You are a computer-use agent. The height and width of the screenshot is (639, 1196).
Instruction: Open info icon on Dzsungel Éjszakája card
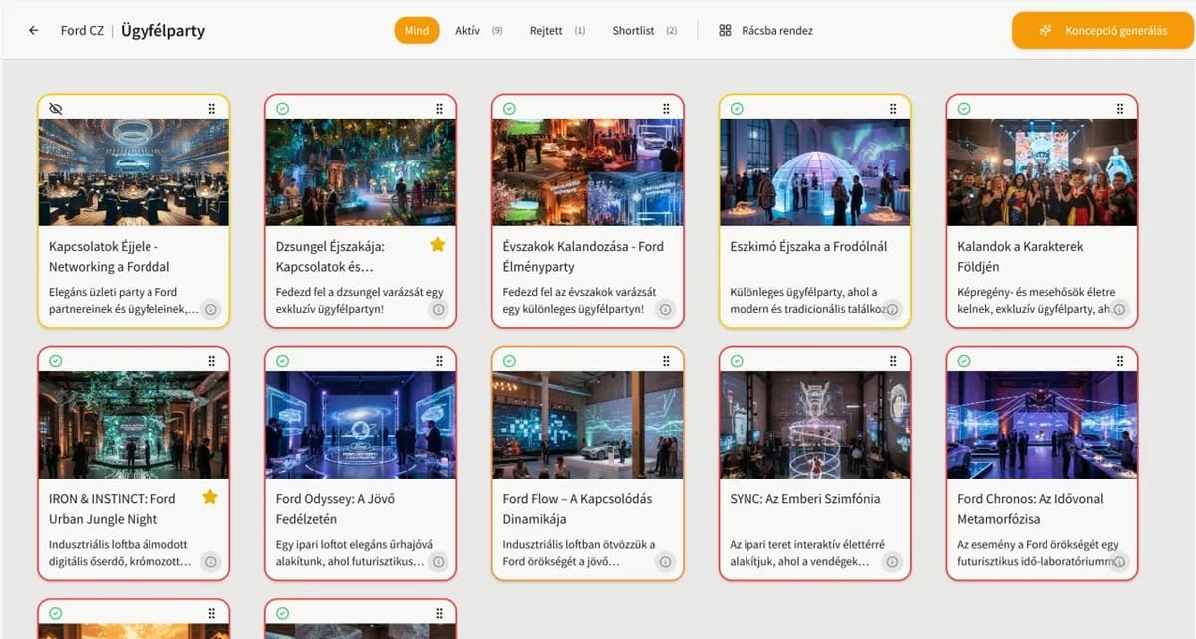[x=439, y=309]
